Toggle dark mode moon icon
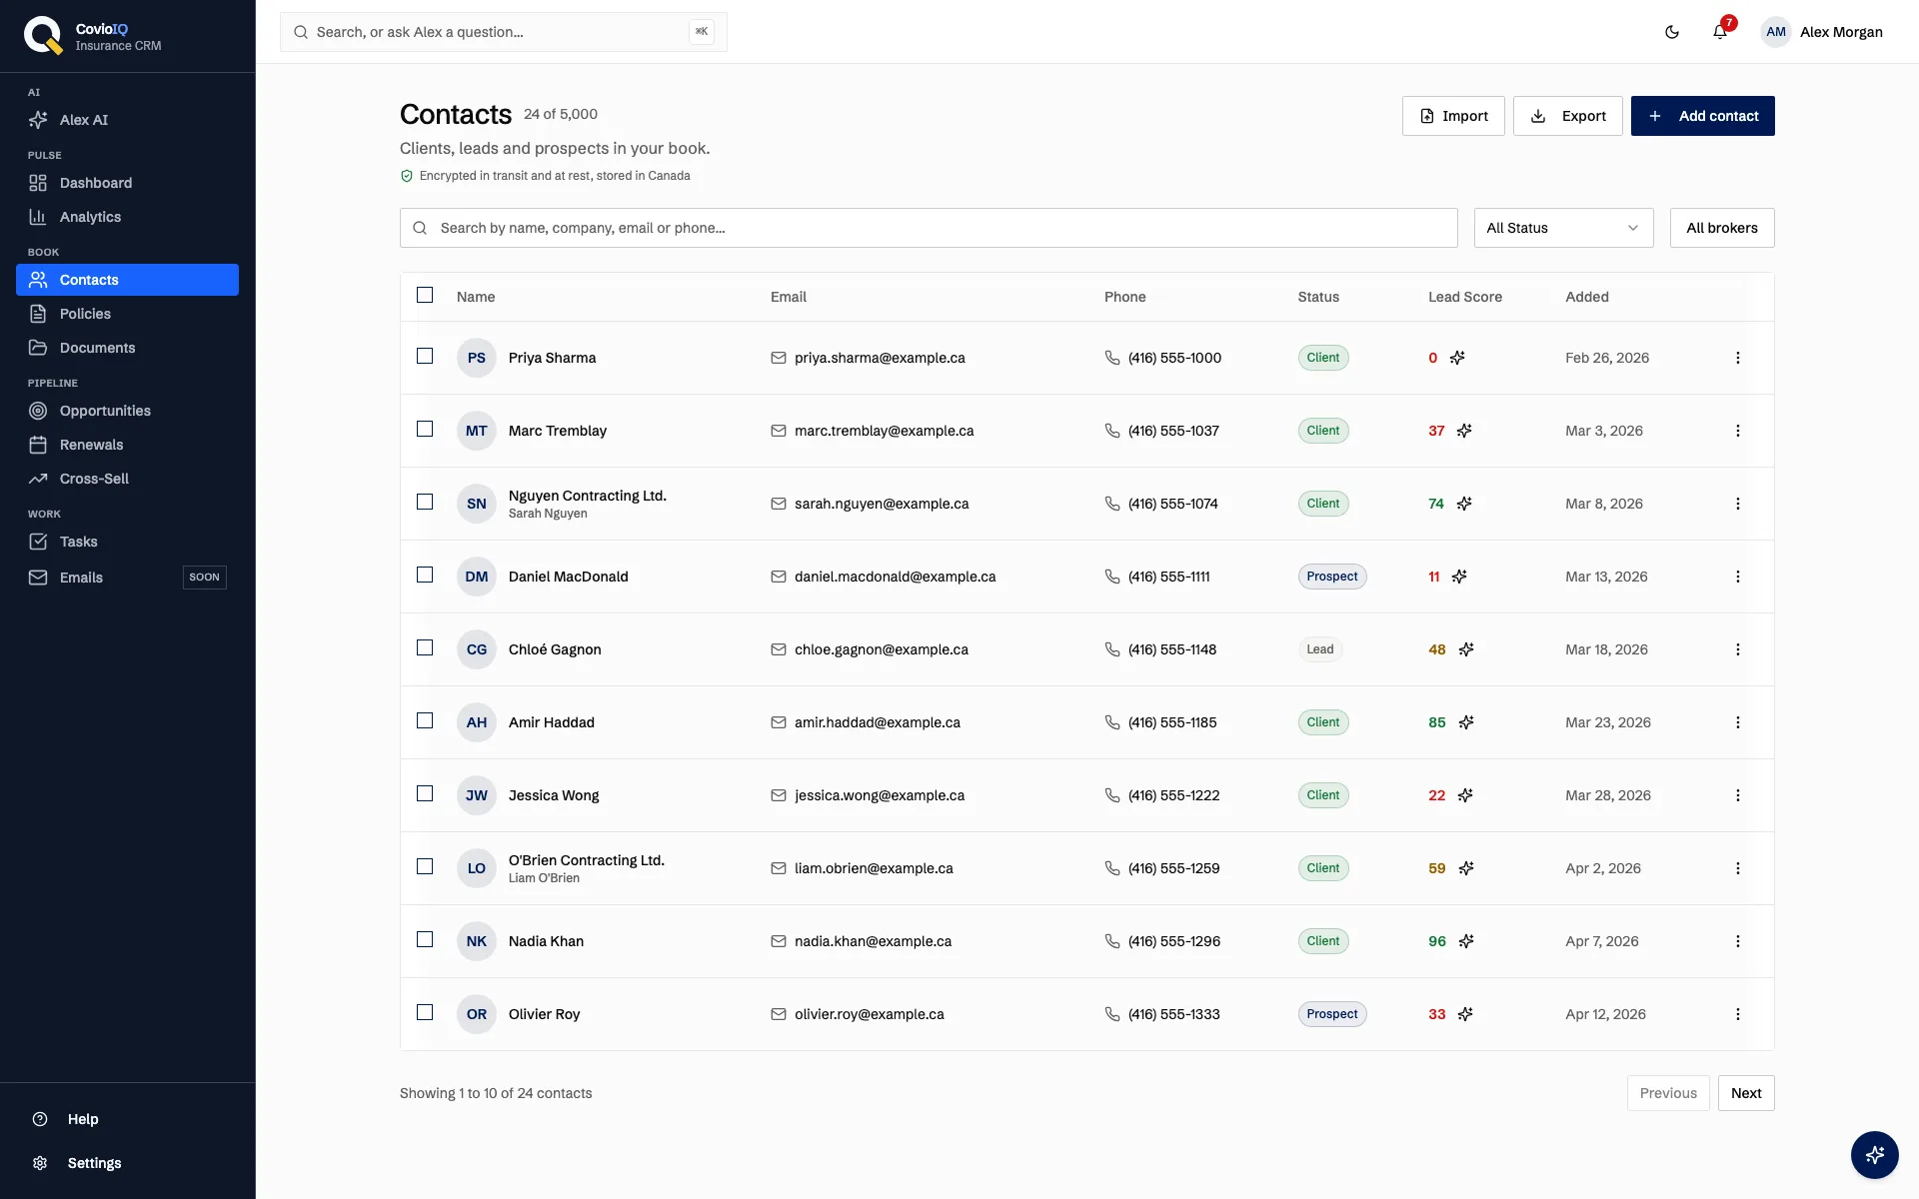 click(1672, 32)
